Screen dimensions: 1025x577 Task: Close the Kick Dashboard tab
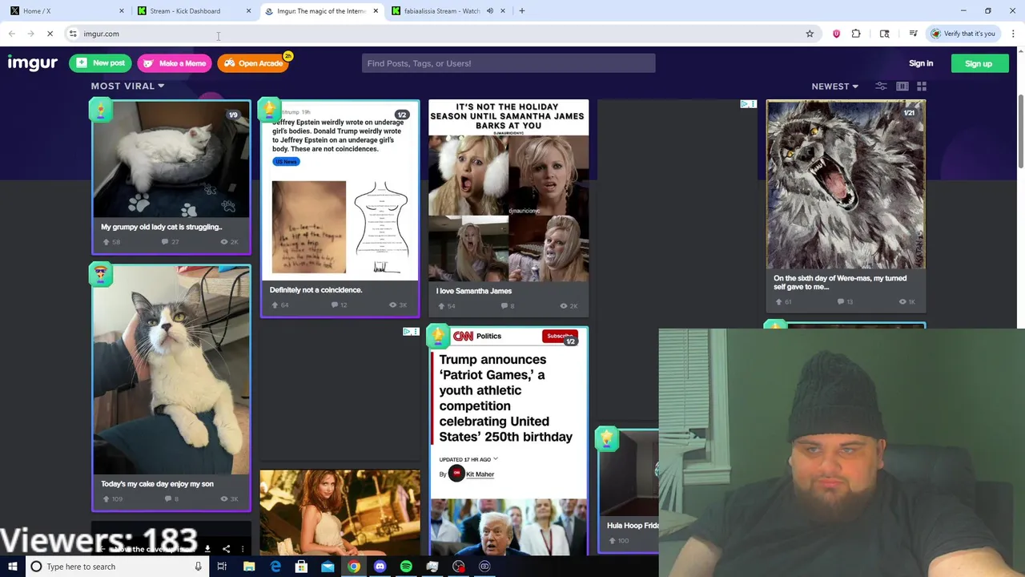click(x=248, y=10)
